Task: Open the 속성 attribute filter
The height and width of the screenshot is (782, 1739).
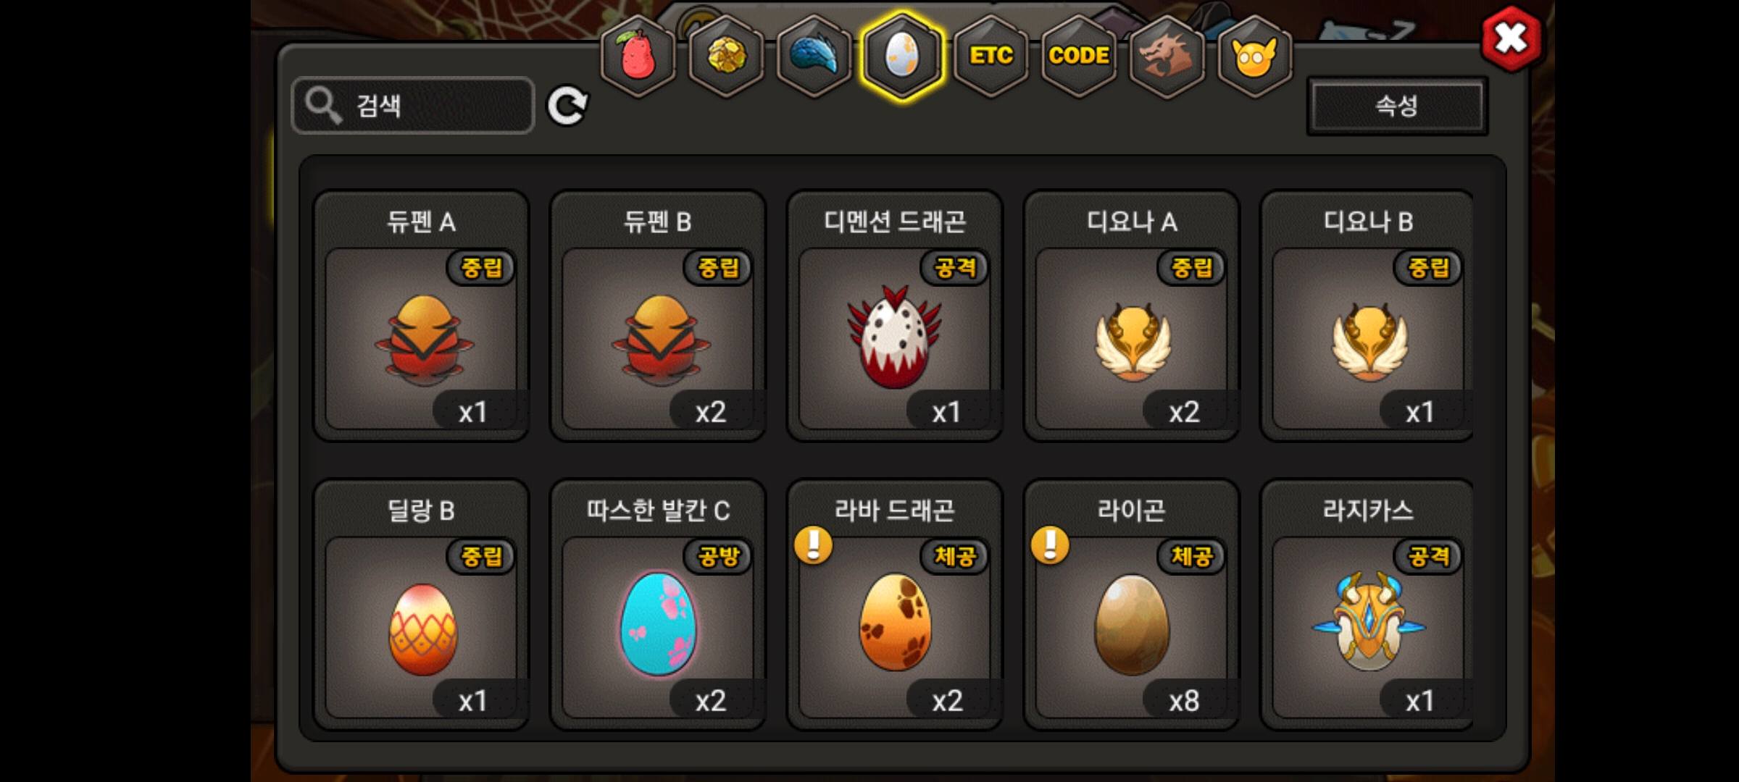Action: pos(1397,106)
